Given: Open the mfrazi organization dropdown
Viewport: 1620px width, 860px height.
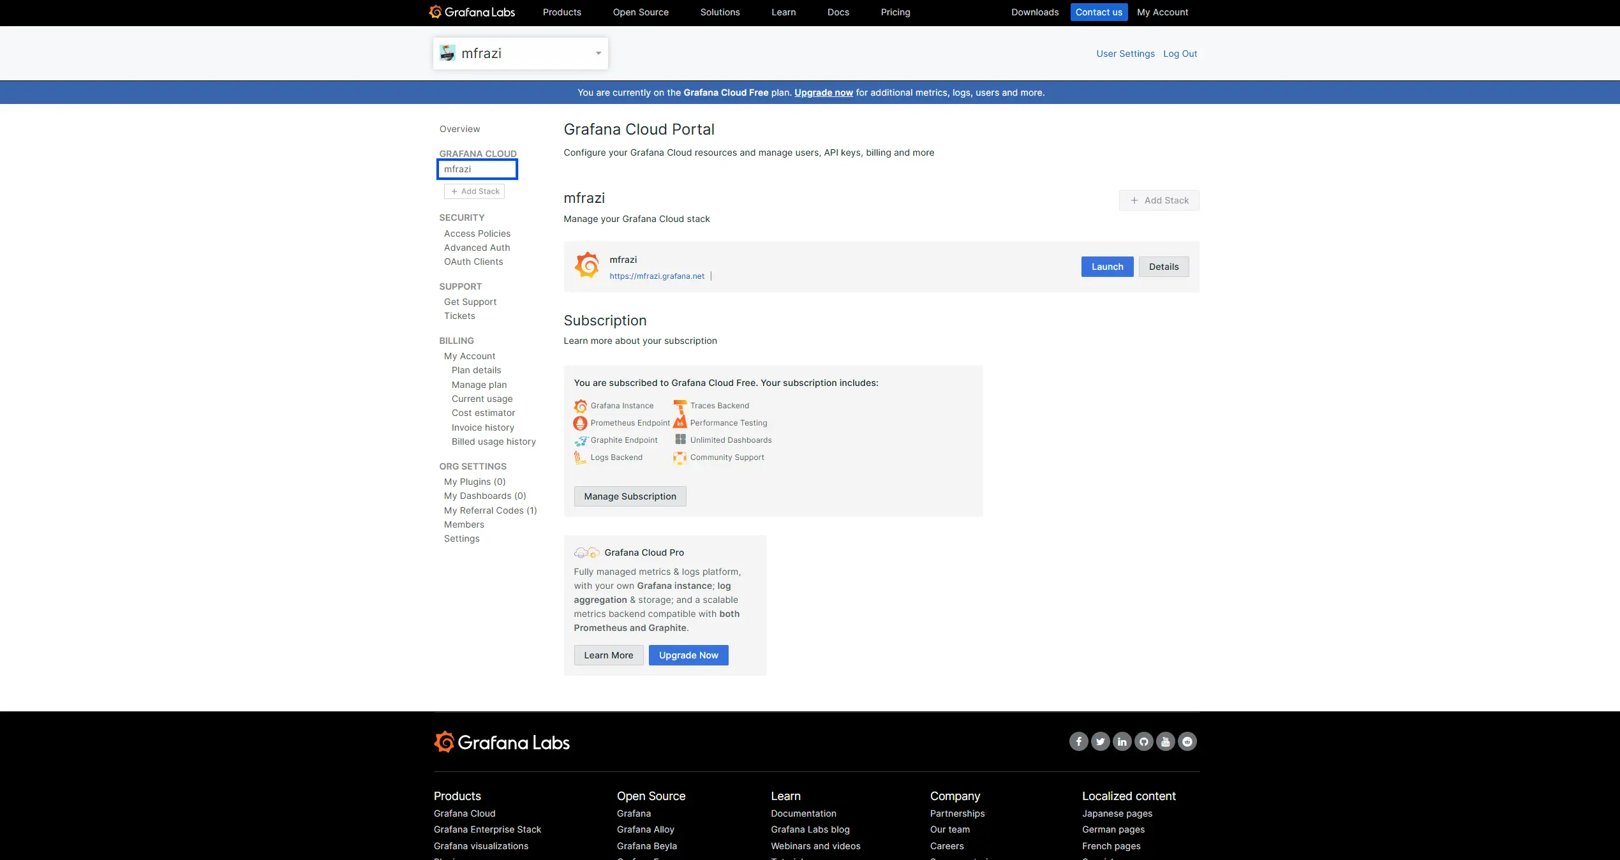Looking at the screenshot, I should coord(520,54).
